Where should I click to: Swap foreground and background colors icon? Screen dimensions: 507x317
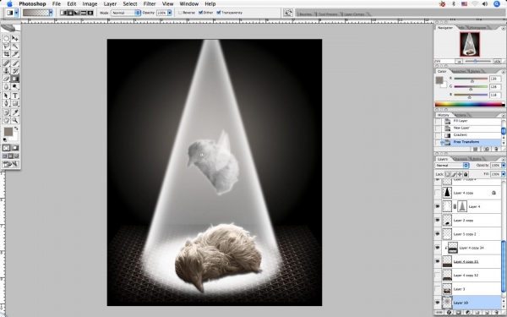pyautogui.click(x=16, y=128)
